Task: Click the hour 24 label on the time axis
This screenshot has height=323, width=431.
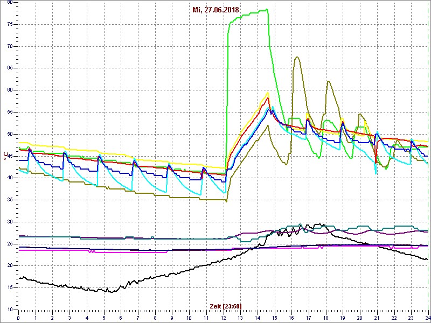Action: point(427,317)
